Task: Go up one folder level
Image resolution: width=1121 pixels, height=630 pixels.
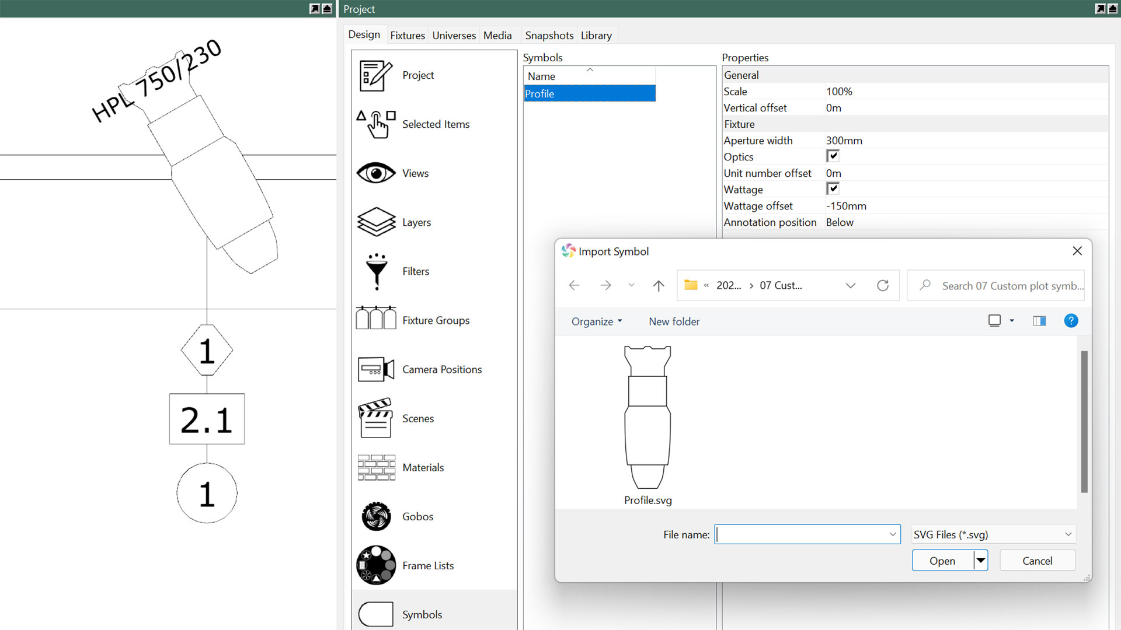Action: pyautogui.click(x=659, y=285)
